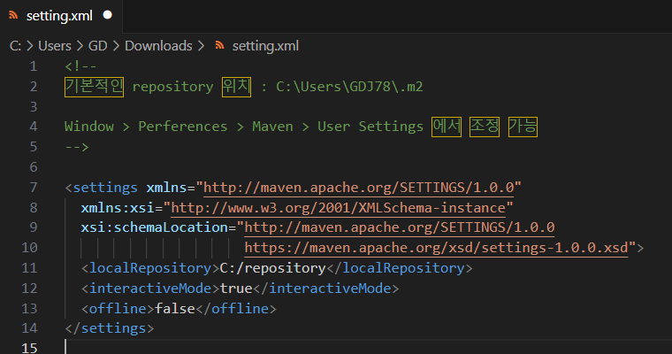The width and height of the screenshot is (672, 354).
Task: Click the closing offline tag
Action: pos(236,309)
